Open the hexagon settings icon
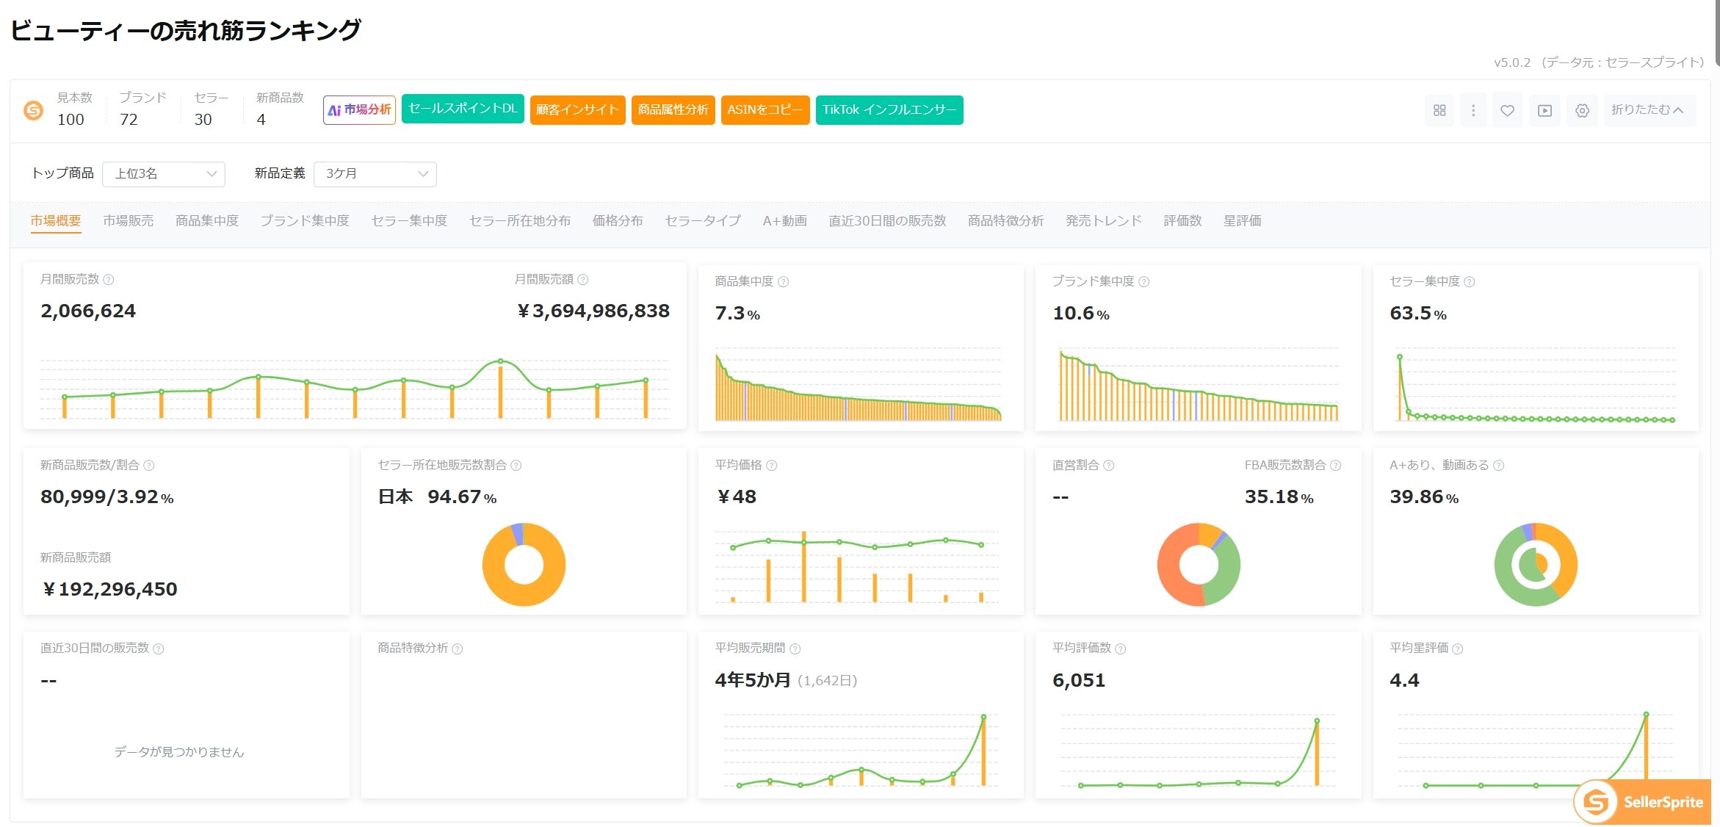 click(1583, 110)
